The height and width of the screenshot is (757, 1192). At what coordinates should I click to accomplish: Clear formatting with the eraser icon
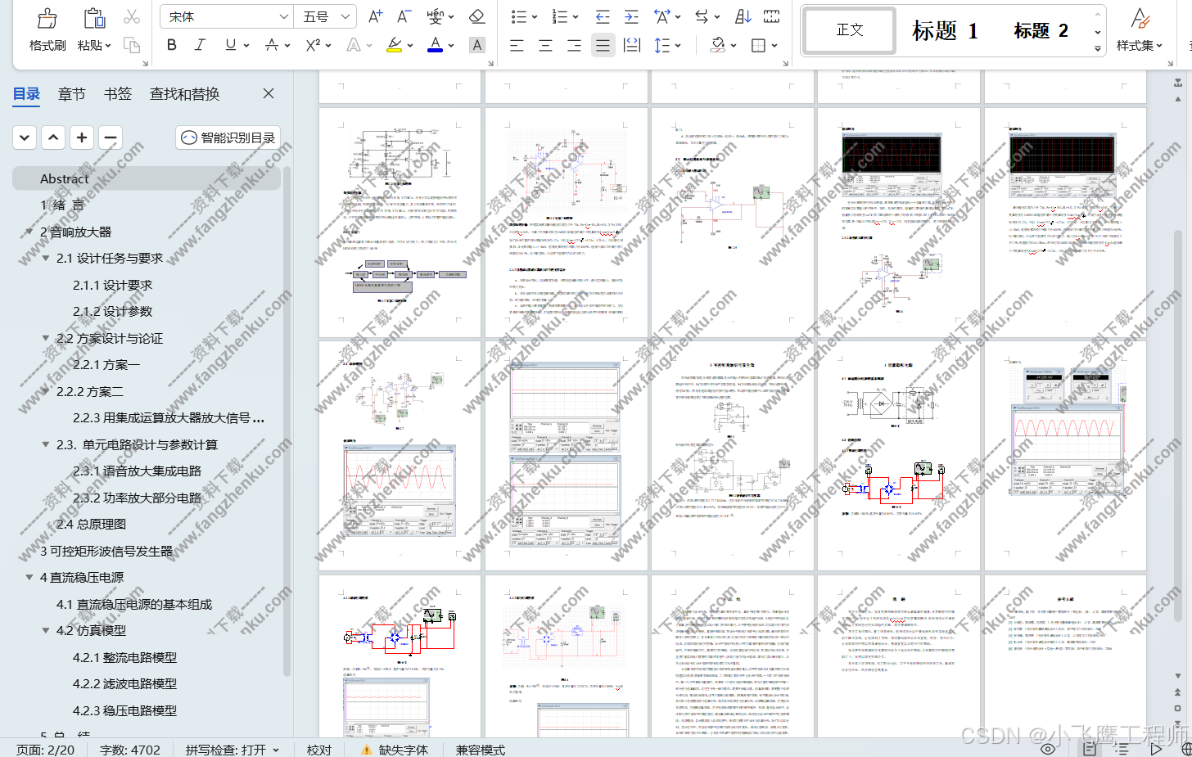coord(476,16)
